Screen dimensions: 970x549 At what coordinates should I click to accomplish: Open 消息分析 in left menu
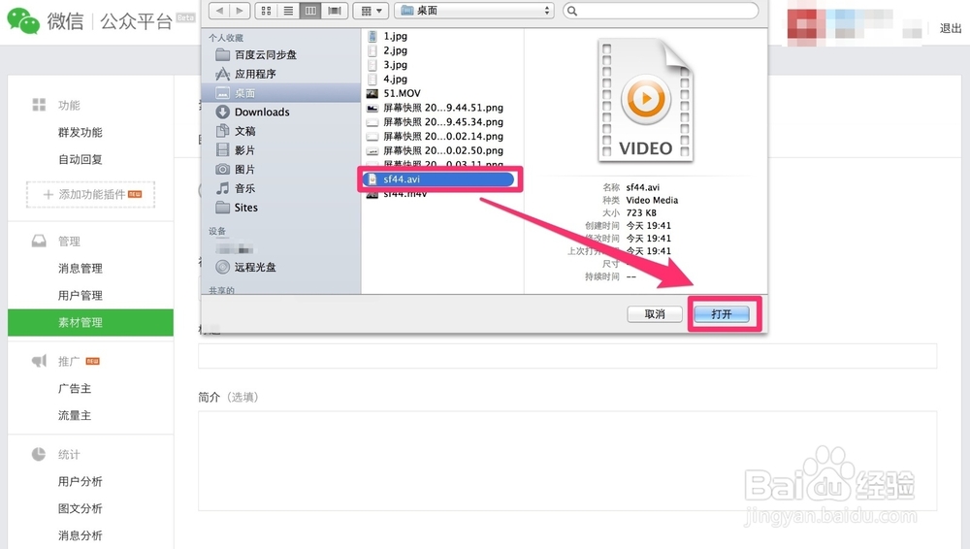tap(81, 535)
